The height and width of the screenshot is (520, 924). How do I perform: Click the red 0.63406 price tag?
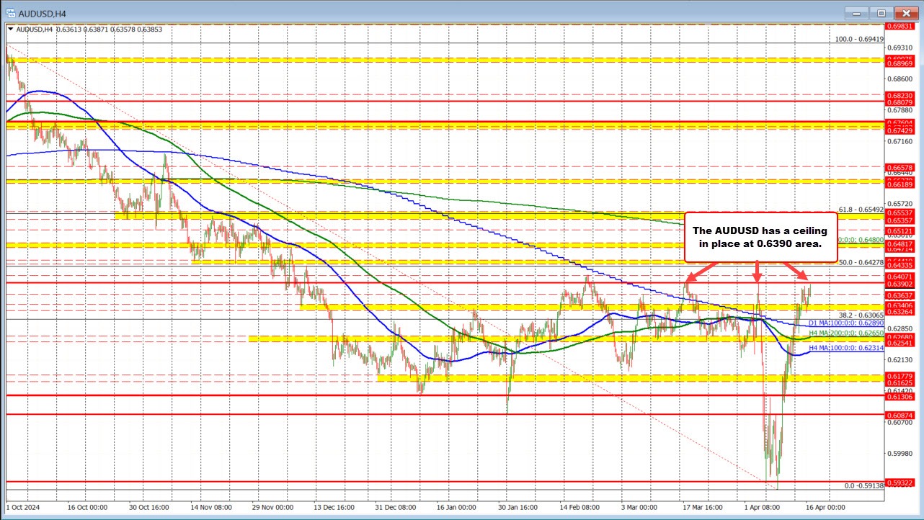point(901,305)
